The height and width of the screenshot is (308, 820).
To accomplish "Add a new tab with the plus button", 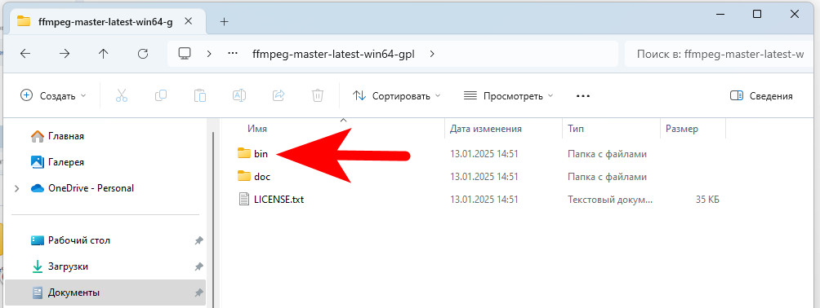I will coord(225,21).
